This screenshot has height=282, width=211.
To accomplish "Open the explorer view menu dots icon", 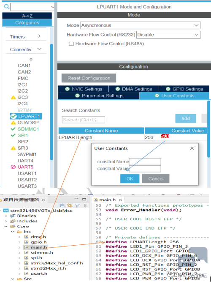I will pyautogui.click(x=85, y=205).
